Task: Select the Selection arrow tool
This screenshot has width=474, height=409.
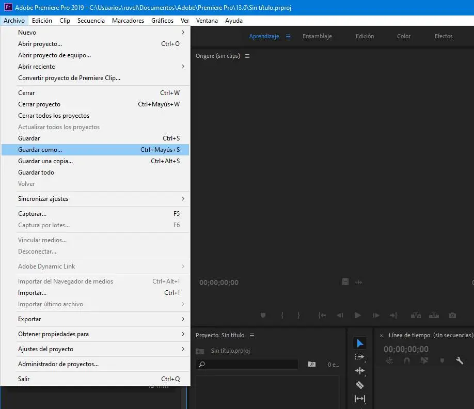Action: (x=360, y=343)
